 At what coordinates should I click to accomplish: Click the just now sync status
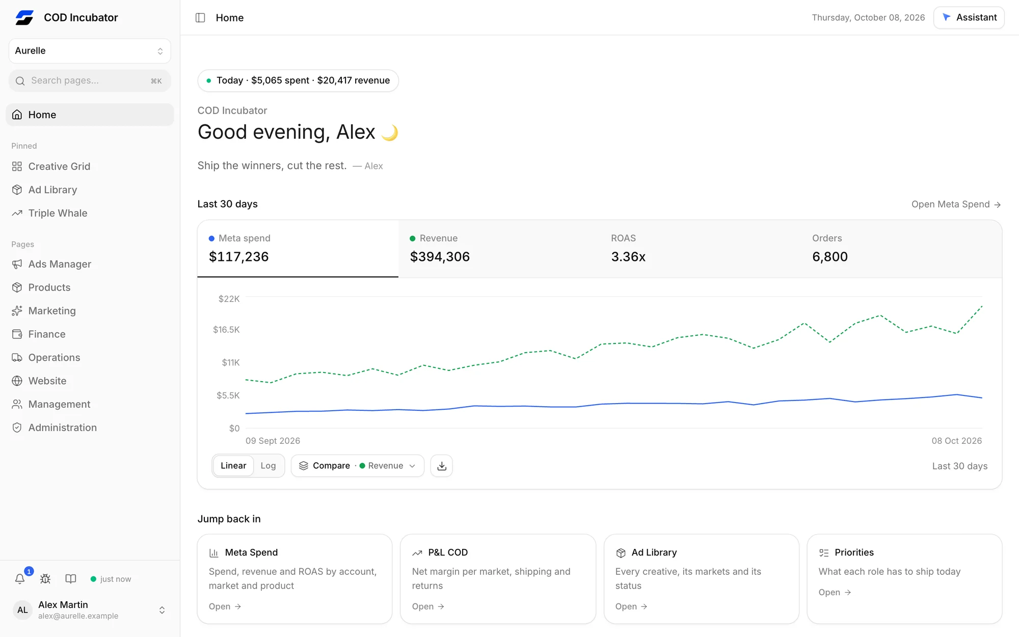111,579
